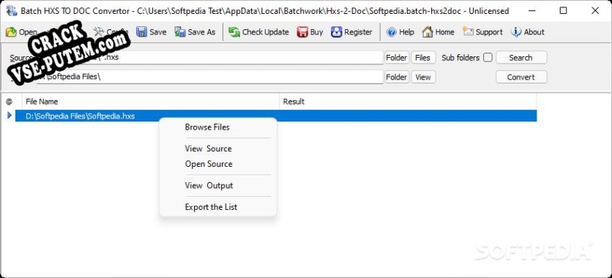Image resolution: width=612 pixels, height=278 pixels.
Task: Click the View button beside output folder
Action: coord(422,78)
